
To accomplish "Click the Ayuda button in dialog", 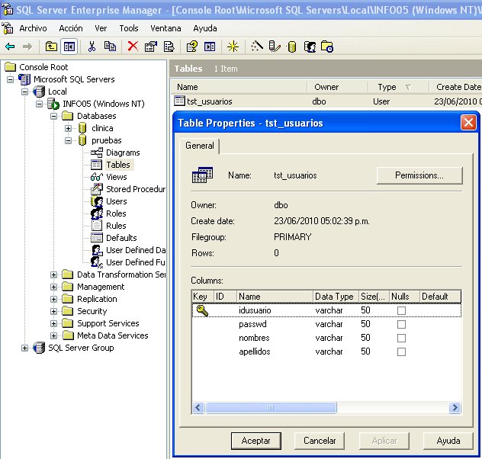I will tap(448, 441).
